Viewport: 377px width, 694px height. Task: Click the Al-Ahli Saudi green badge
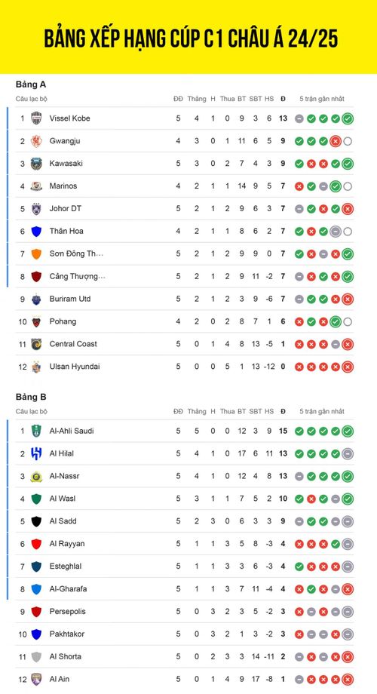tap(36, 431)
